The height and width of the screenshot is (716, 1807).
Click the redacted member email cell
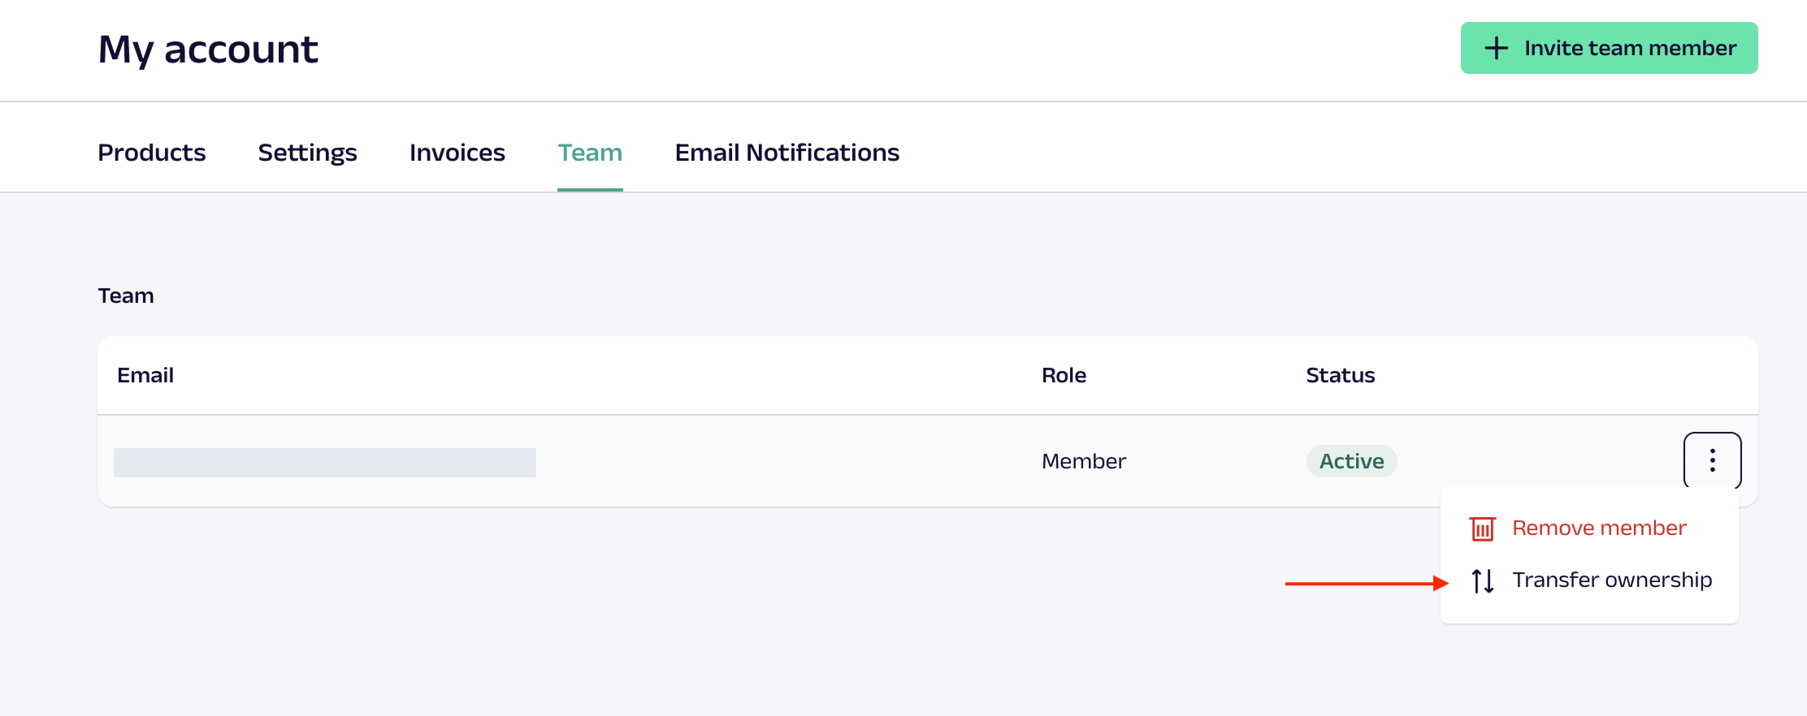coord(325,463)
